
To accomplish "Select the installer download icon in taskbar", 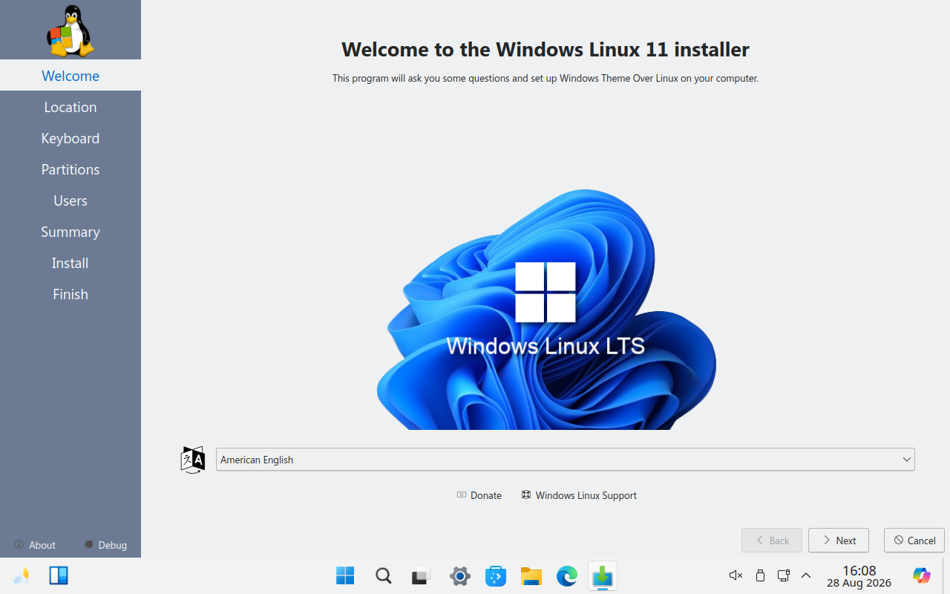I will pyautogui.click(x=603, y=575).
